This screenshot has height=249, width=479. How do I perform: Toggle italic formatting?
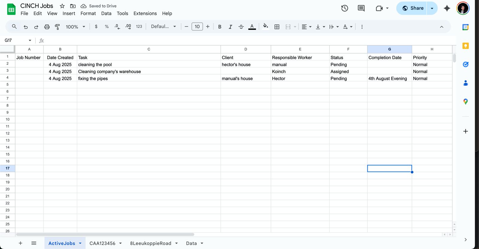[230, 27]
